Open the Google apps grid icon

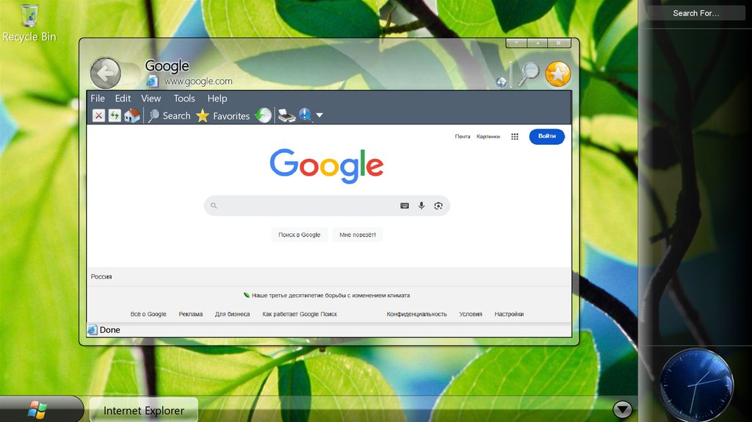[515, 136]
